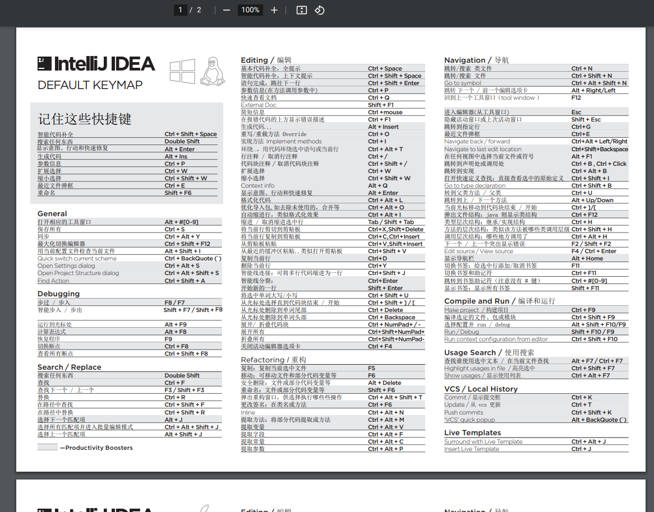
Task: Click the fit to page icon
Action: 301,10
